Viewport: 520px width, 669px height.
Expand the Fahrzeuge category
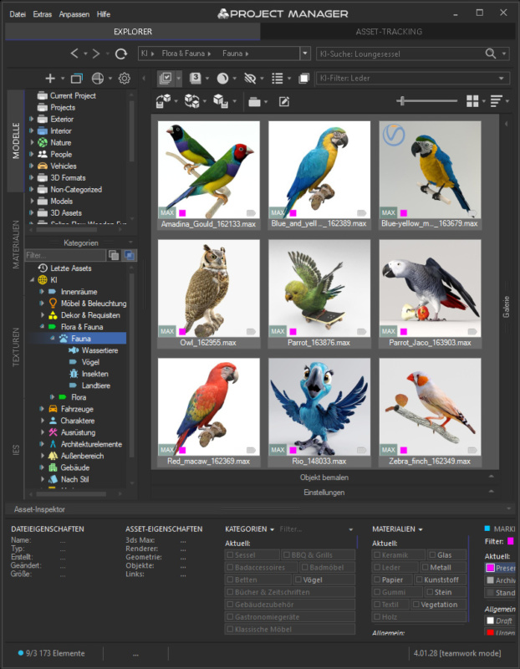coord(42,409)
